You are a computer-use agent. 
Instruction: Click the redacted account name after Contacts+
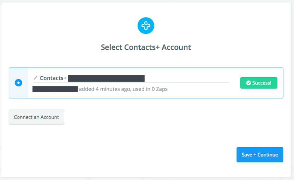tap(106, 78)
